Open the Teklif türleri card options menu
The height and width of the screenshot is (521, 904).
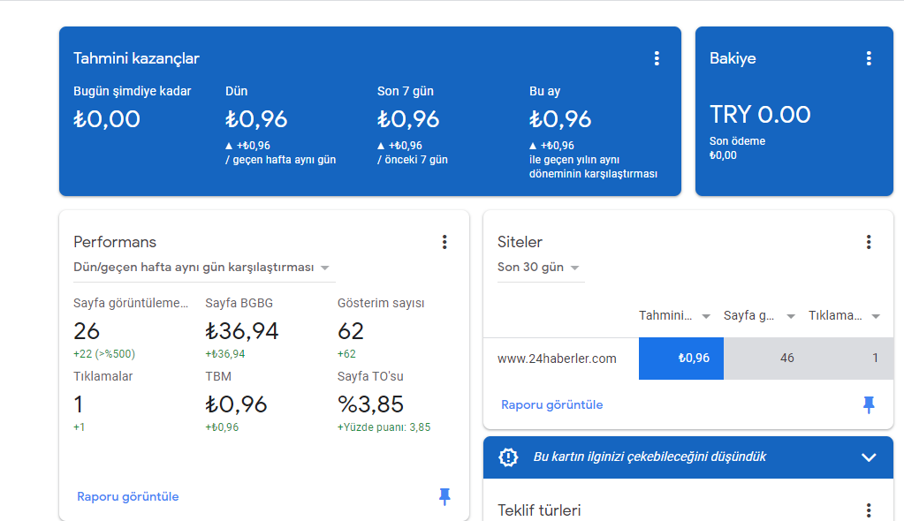click(869, 510)
